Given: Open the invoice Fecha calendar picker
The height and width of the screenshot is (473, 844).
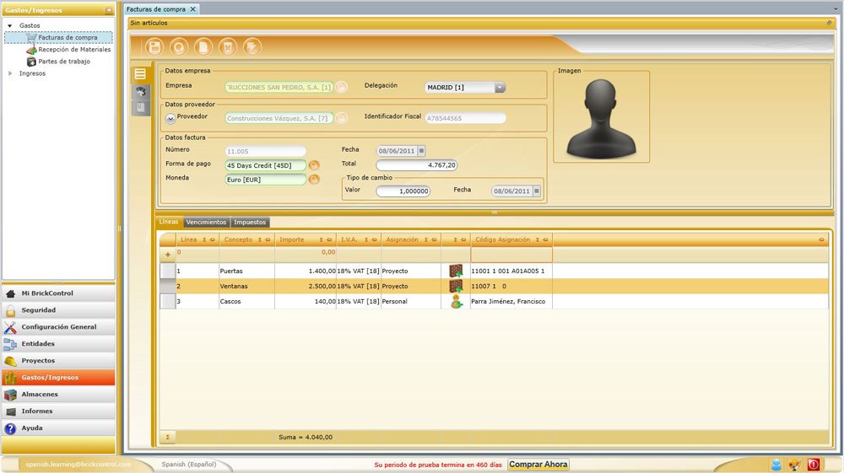Looking at the screenshot, I should click(x=421, y=150).
